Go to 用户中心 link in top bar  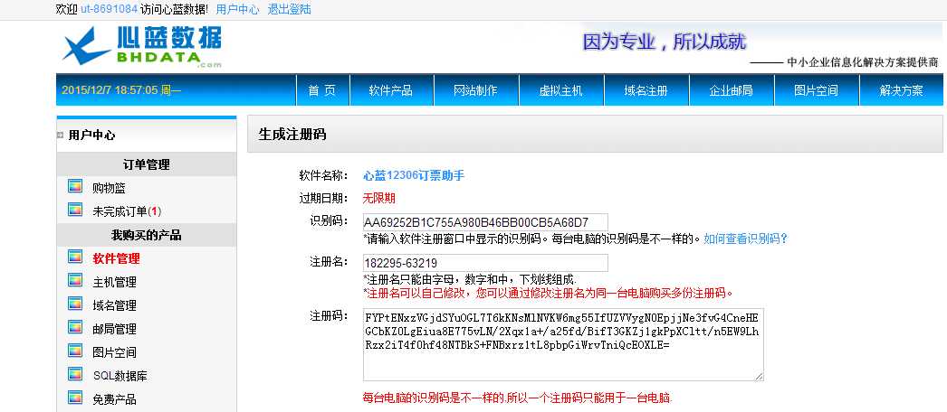tap(237, 9)
